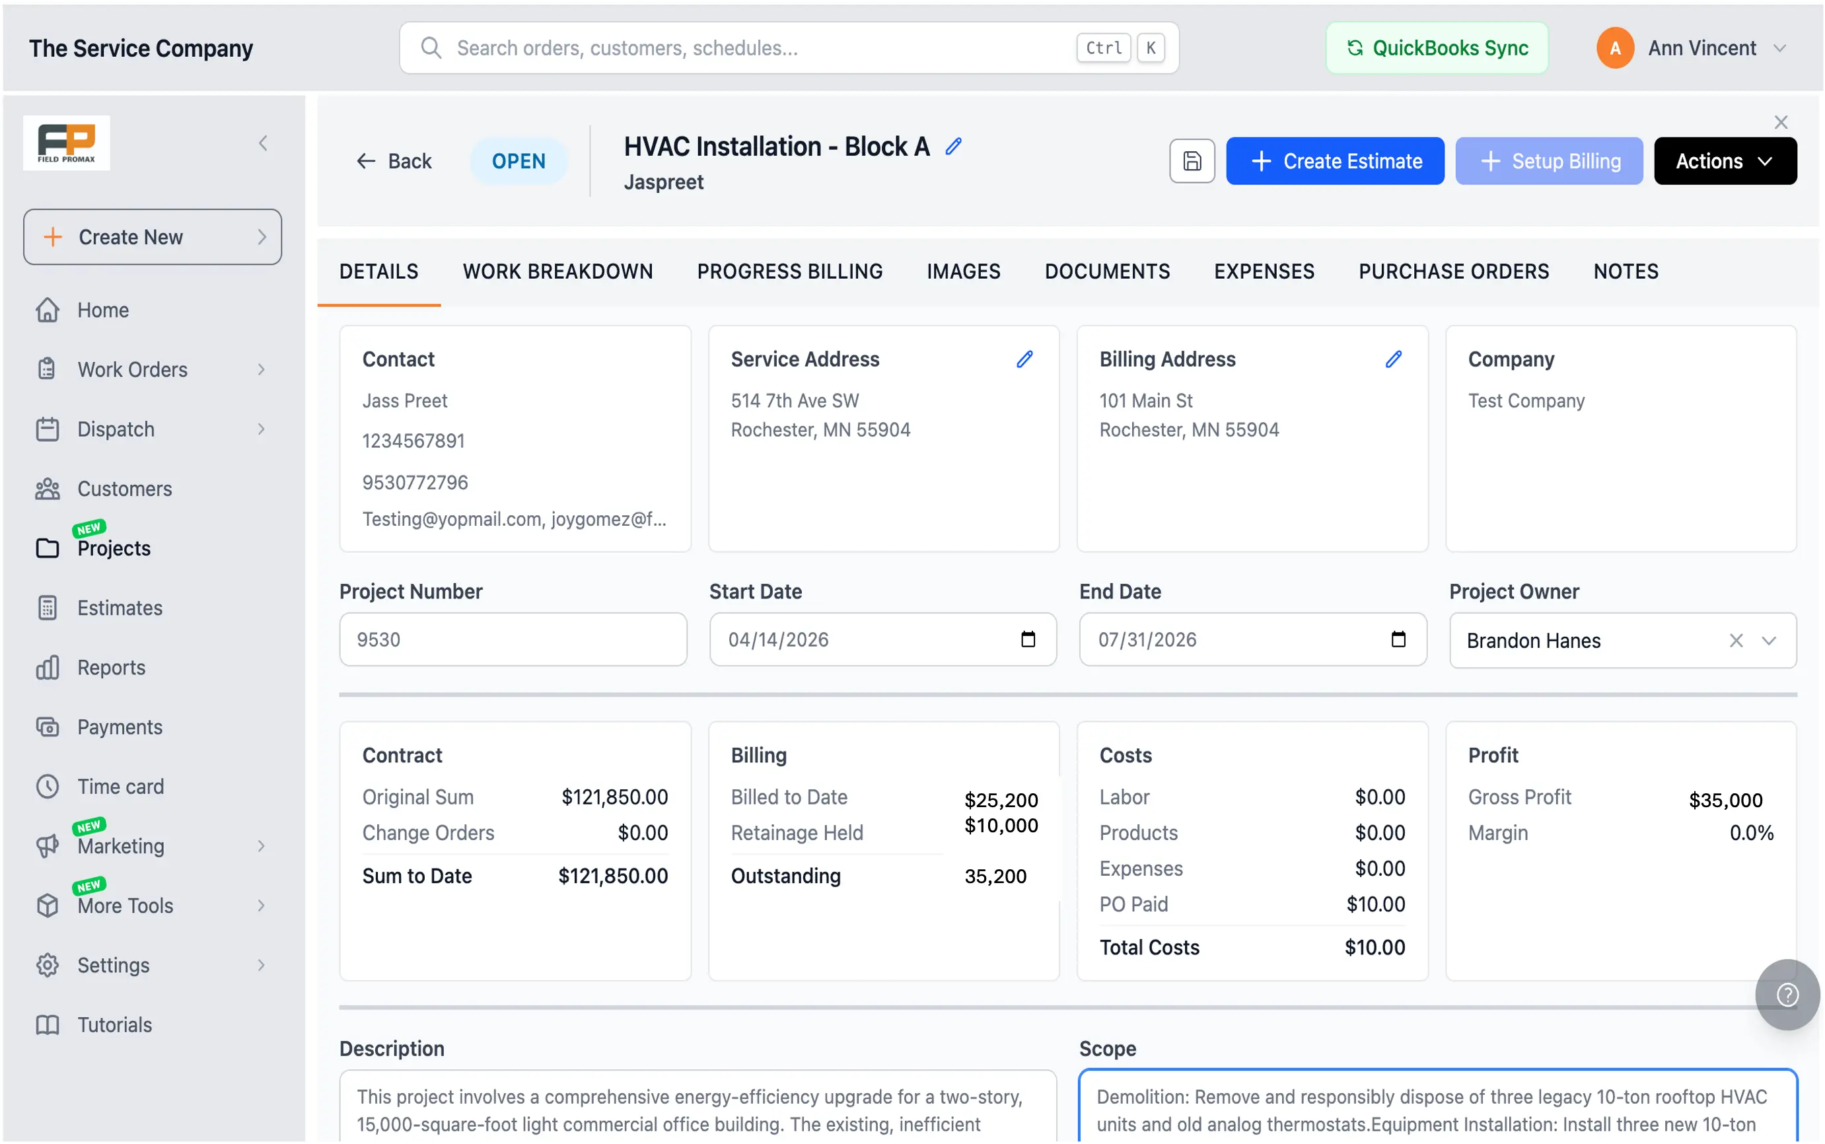Click the Marketing megaphone icon
The width and height of the screenshot is (1825, 1144).
point(47,846)
